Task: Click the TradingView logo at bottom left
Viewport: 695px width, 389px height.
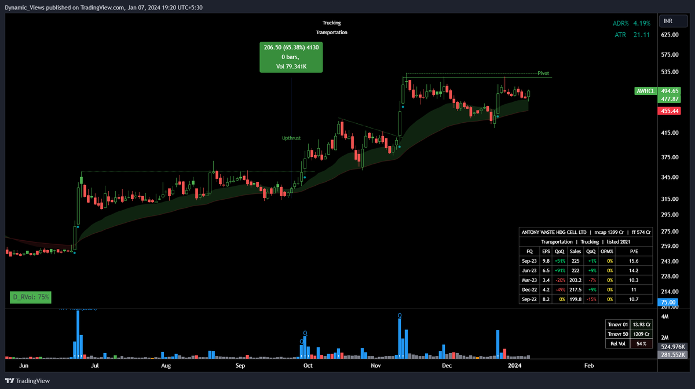Action: click(x=28, y=381)
